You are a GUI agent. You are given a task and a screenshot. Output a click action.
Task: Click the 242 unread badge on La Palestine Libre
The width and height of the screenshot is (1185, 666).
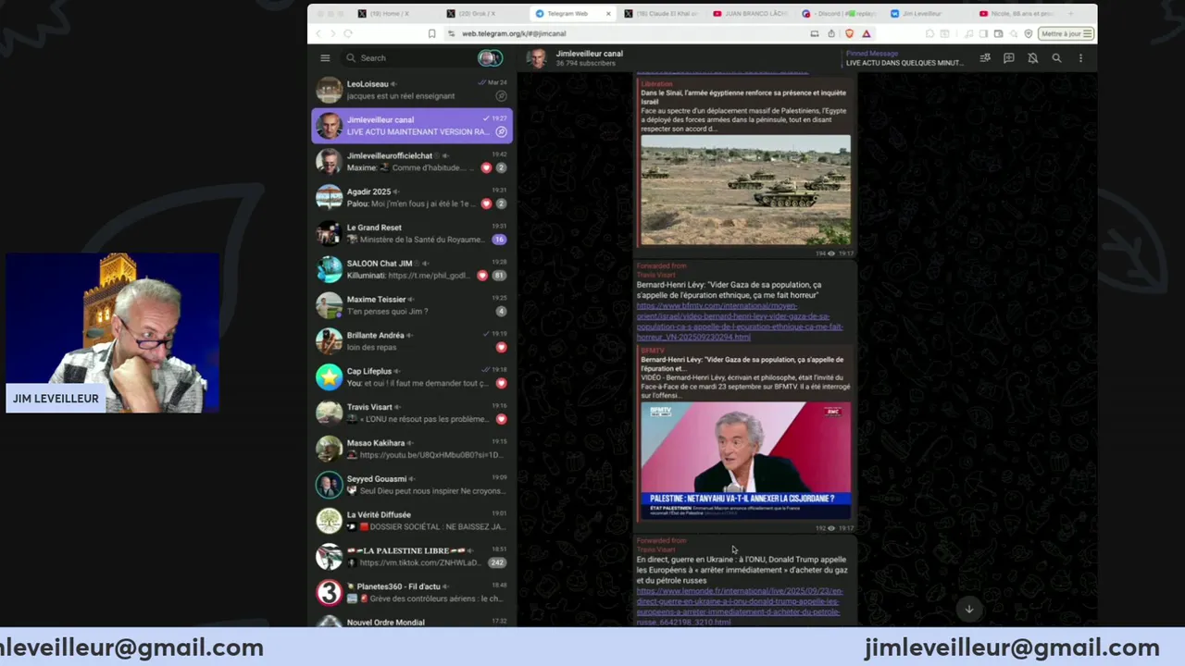497,562
